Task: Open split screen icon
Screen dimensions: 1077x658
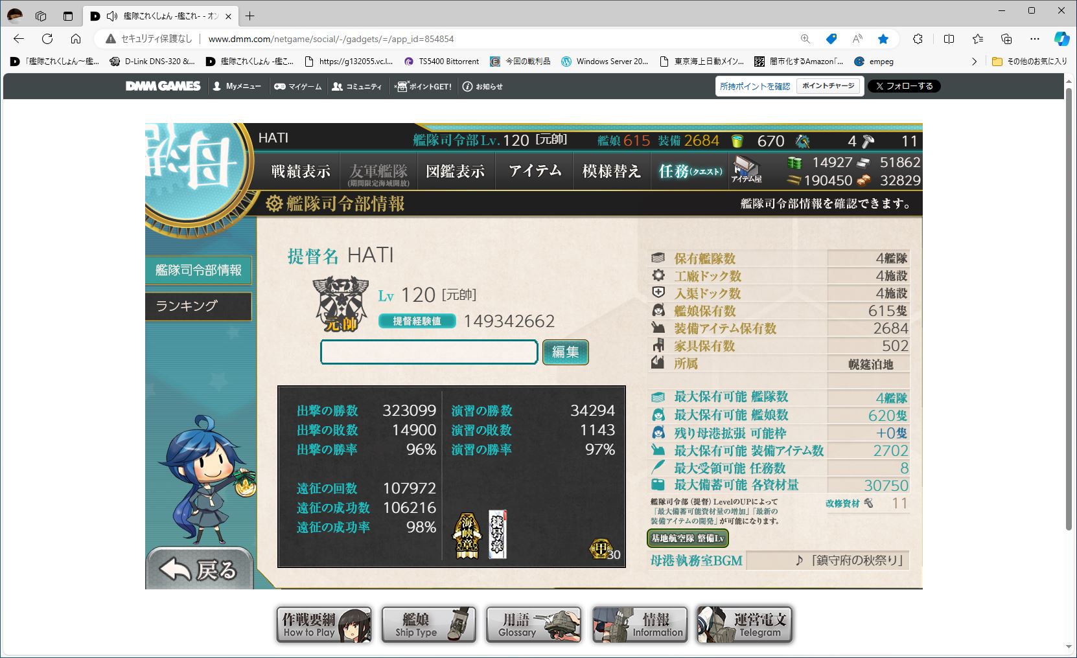Action: [949, 39]
